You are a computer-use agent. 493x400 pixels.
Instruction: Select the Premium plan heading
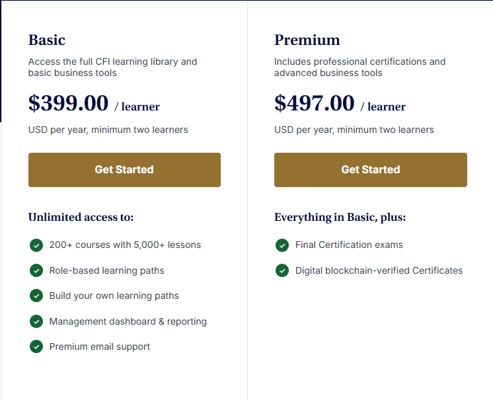[307, 40]
